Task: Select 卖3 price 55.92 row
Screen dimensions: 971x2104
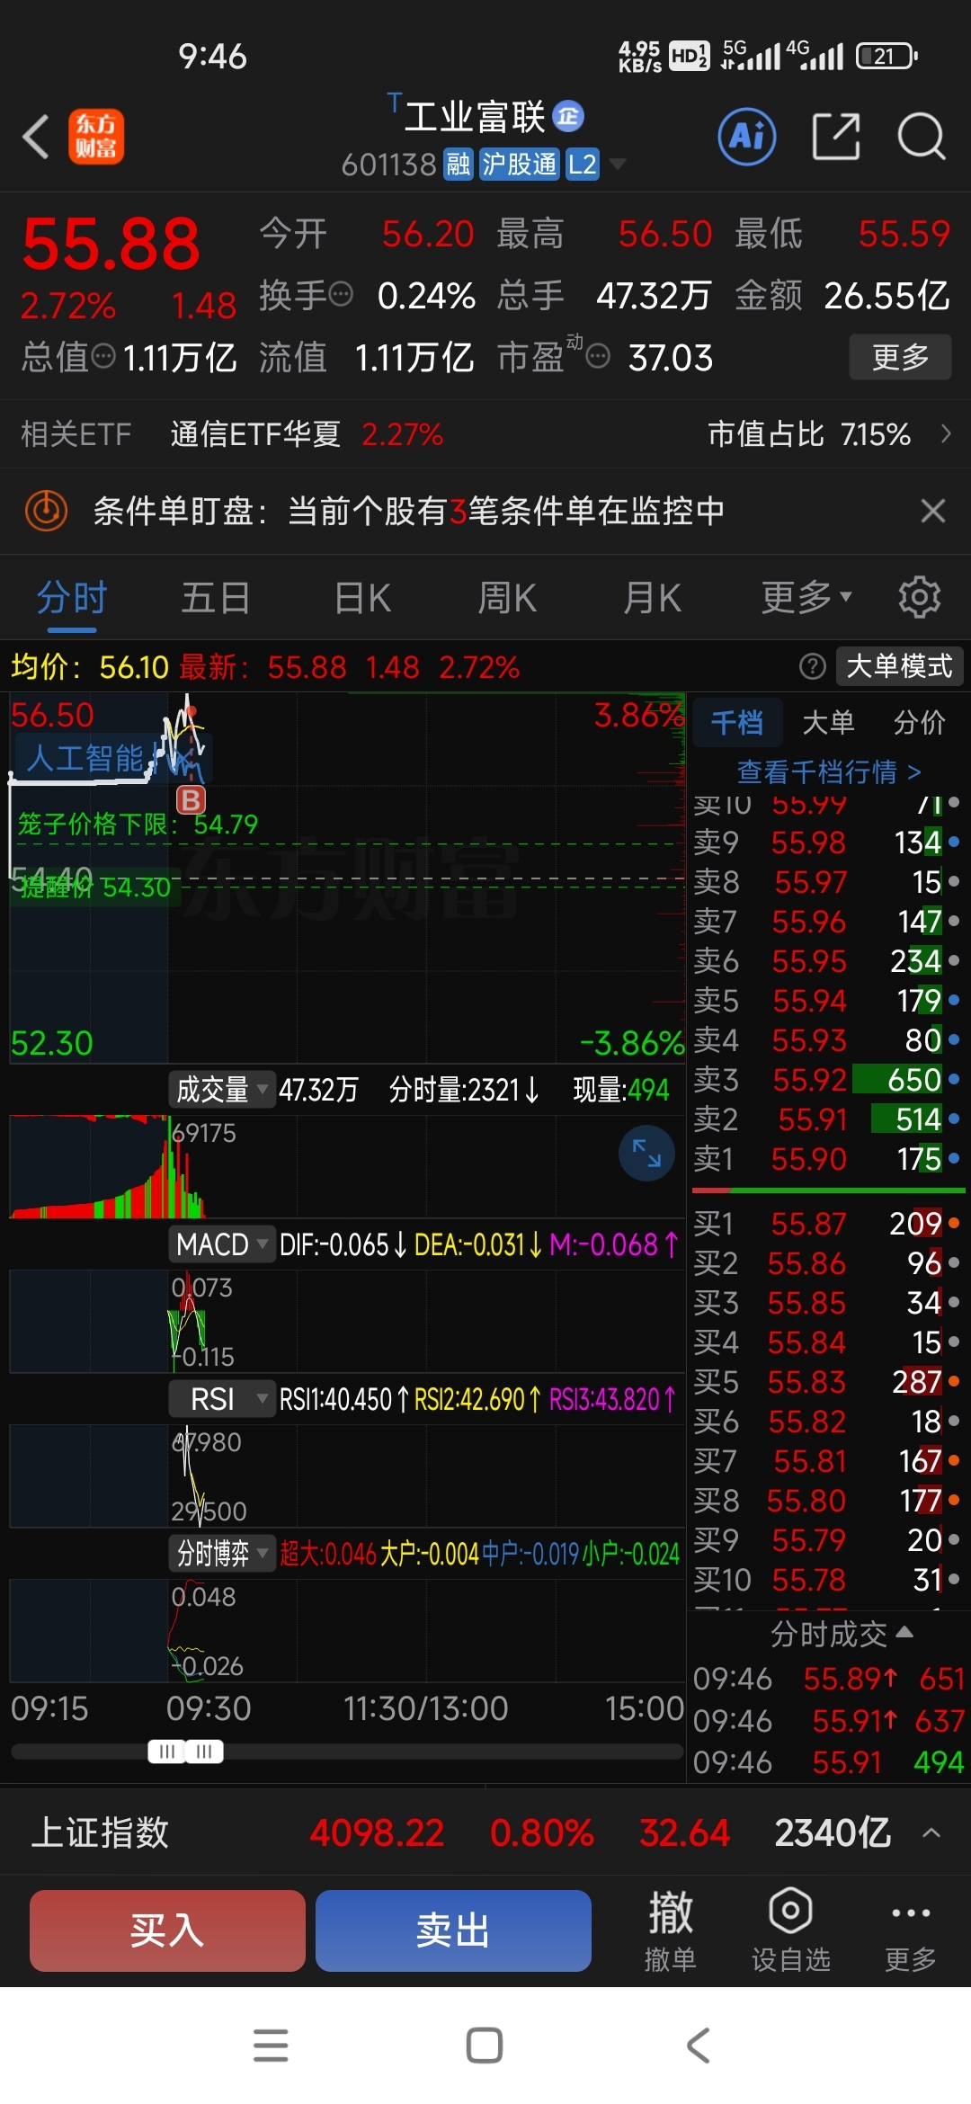Action: click(x=827, y=1080)
